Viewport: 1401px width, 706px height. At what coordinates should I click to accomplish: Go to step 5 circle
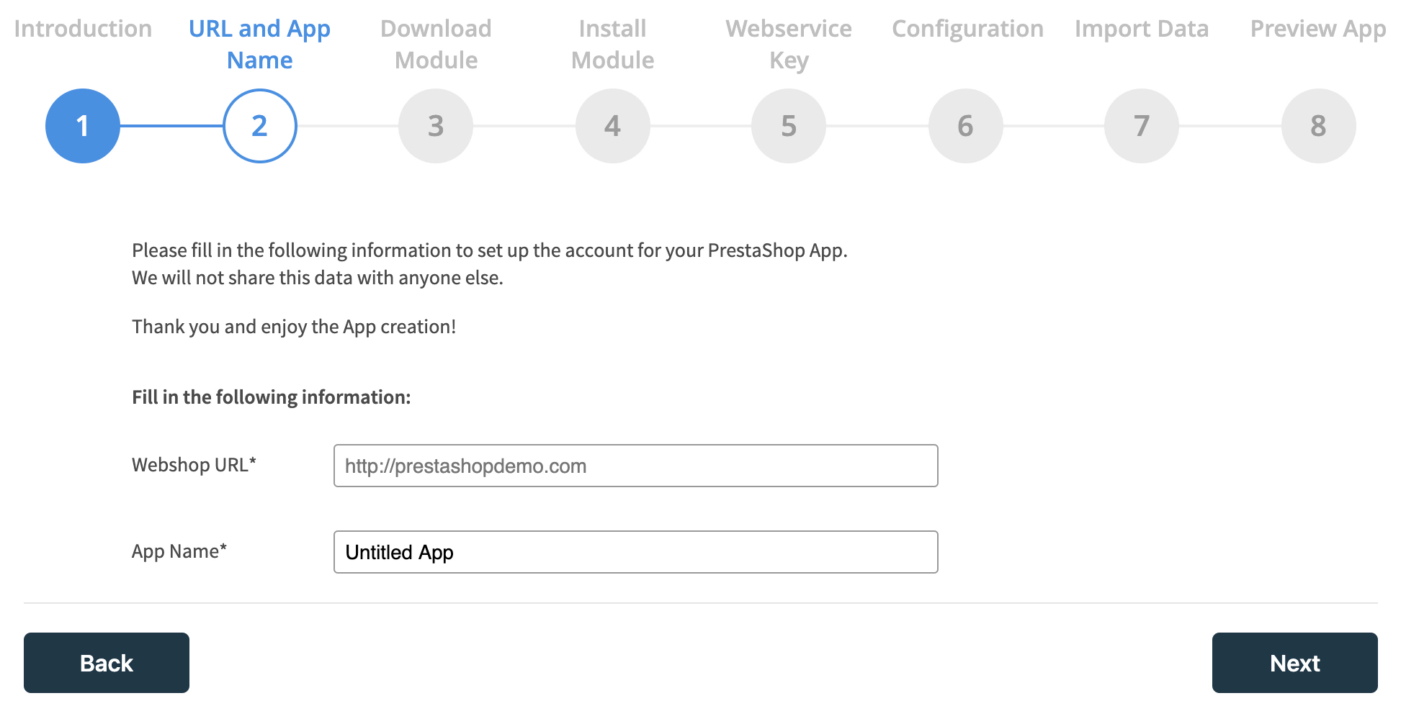tap(789, 126)
